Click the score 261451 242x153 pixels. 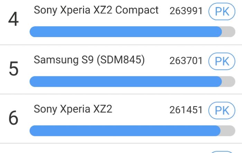(x=186, y=110)
